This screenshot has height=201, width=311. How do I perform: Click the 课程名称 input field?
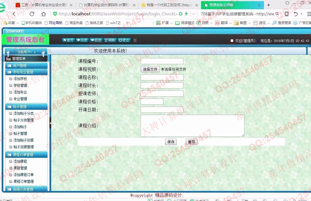[162, 77]
